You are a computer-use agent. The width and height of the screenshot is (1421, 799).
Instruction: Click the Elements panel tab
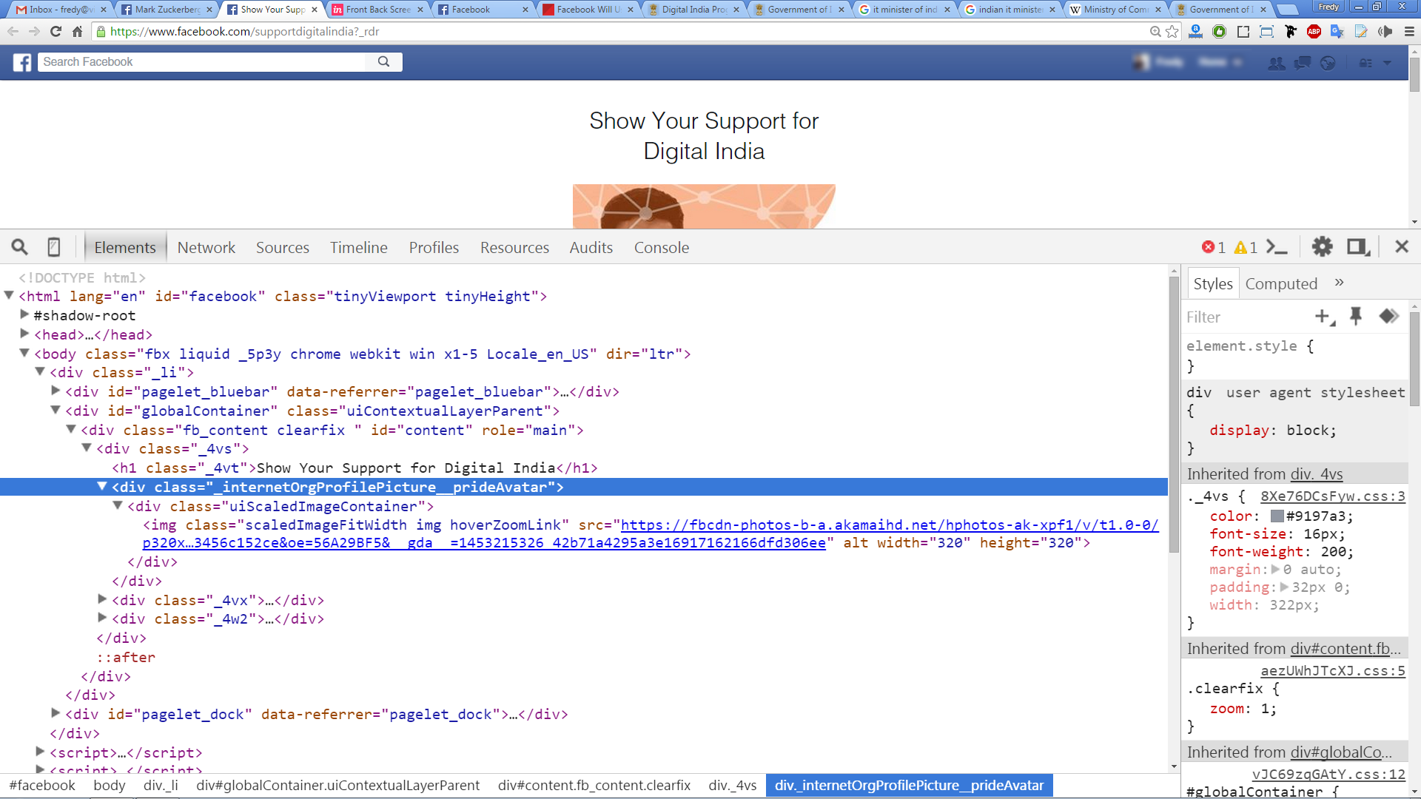[x=125, y=247]
